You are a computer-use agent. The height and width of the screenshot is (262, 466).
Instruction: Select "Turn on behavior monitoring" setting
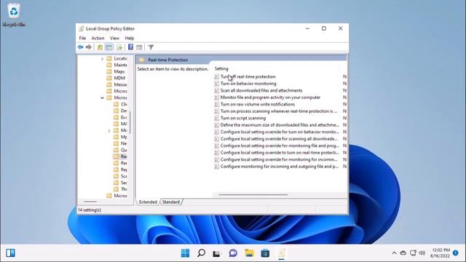coord(248,84)
